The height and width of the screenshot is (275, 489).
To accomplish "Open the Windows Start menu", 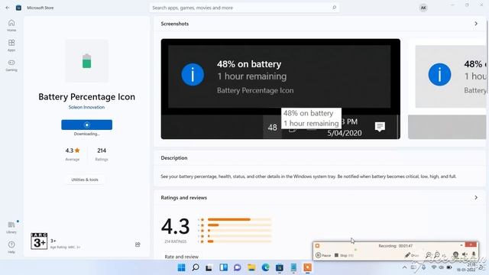I will (x=181, y=267).
